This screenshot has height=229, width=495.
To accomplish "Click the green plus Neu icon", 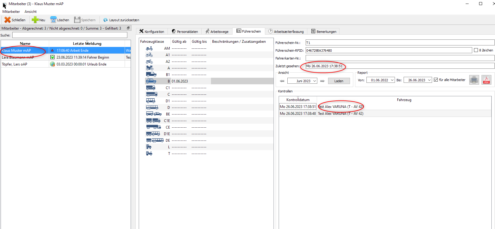I will (35, 20).
